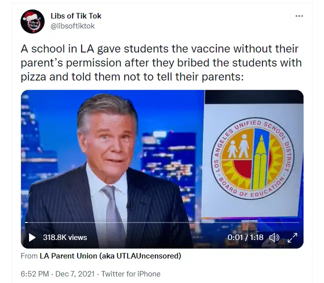Click the 318.8K views counter

coord(65,237)
